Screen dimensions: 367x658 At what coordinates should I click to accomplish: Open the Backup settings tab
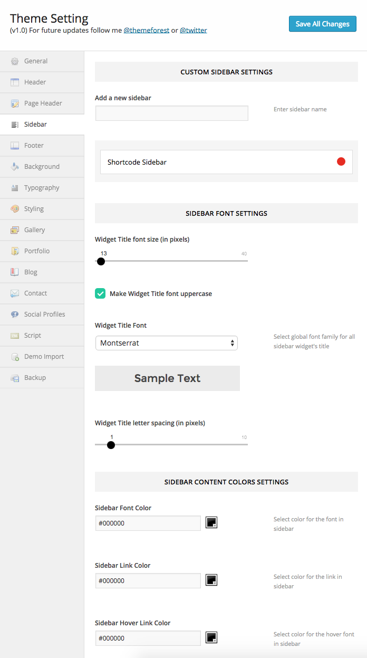click(35, 378)
